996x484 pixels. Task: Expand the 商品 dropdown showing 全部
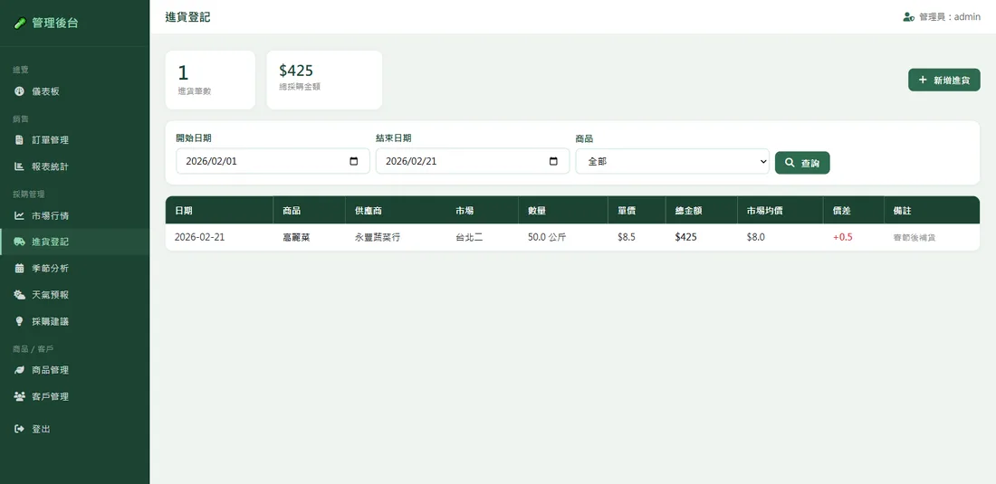click(672, 161)
